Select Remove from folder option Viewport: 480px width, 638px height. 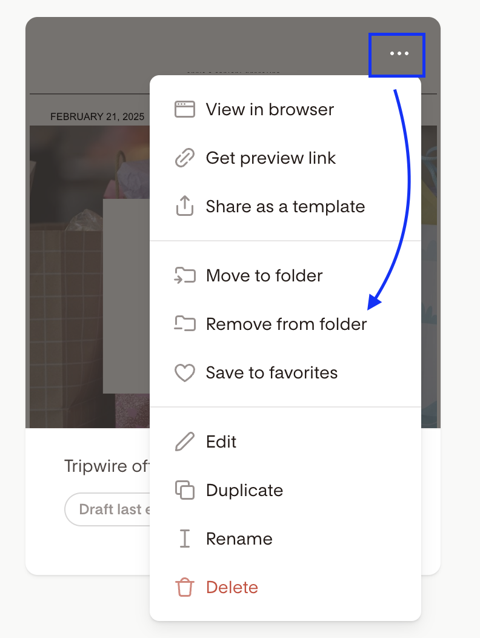tap(286, 324)
